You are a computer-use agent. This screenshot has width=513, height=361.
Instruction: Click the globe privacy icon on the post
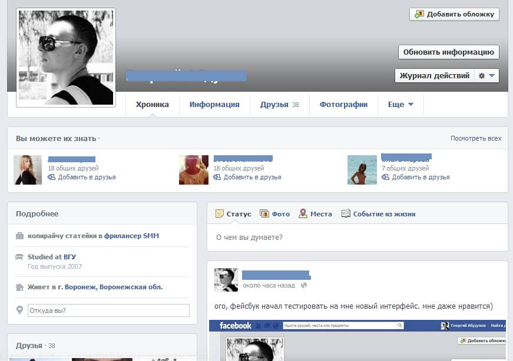[x=304, y=285]
